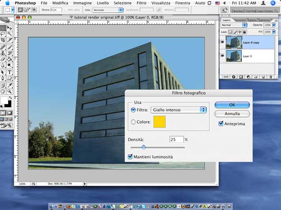The width and height of the screenshot is (281, 210).
Task: Click the yellow Colore swatch
Action: 159,122
